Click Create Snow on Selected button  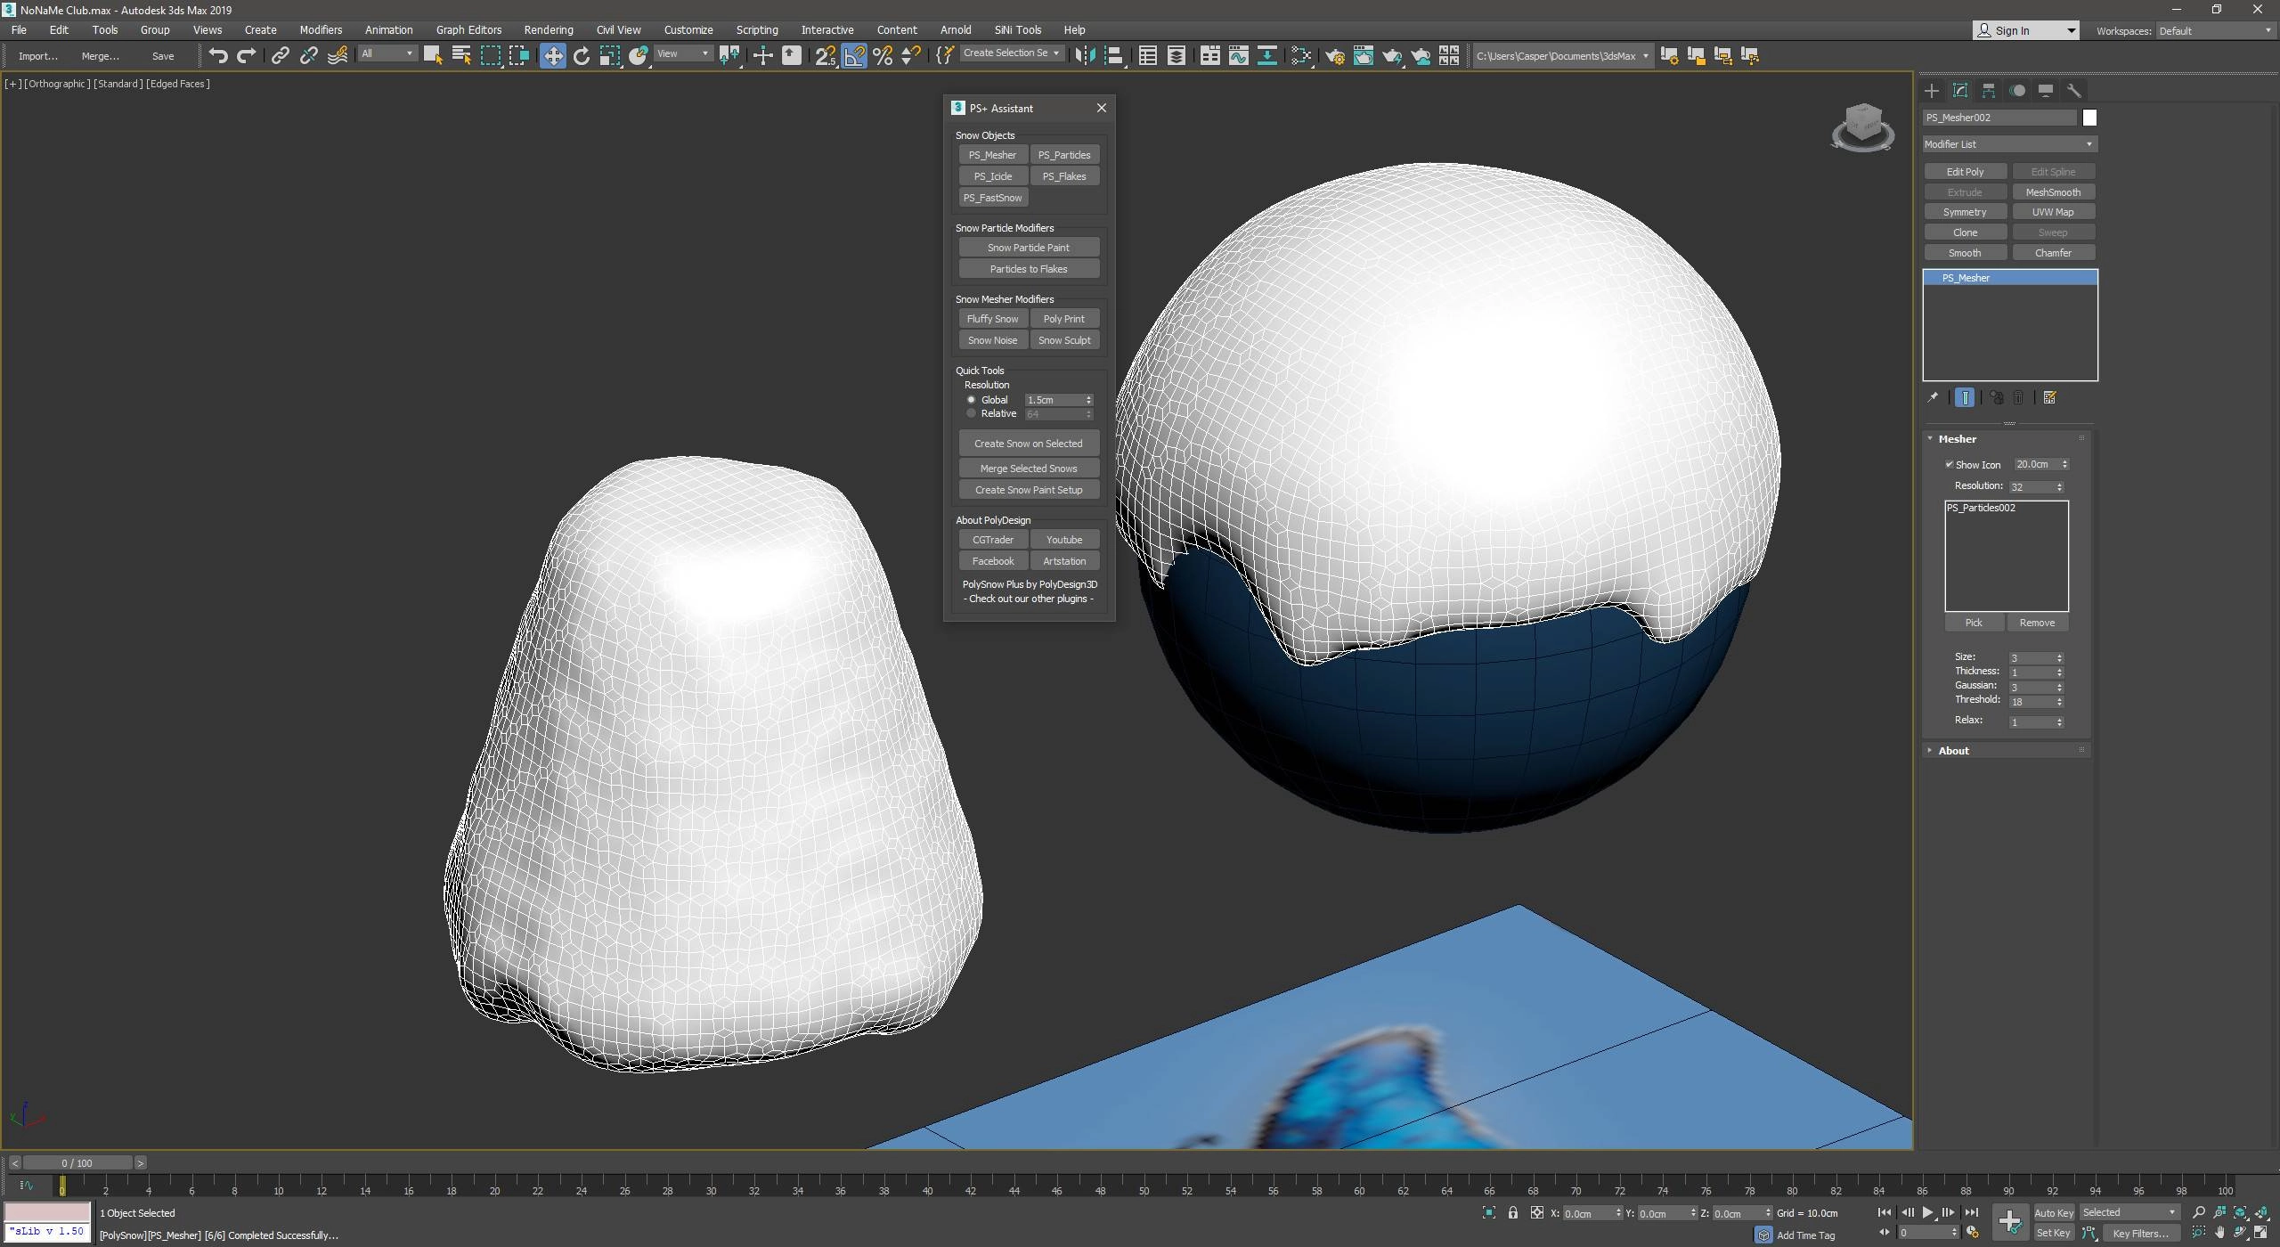(1028, 443)
